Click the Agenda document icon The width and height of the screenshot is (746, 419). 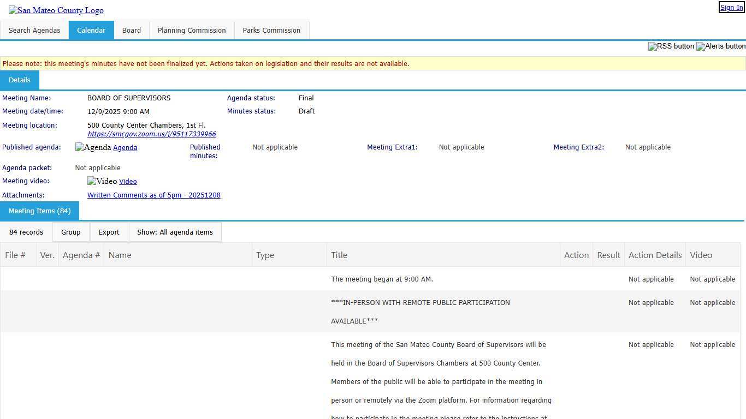coord(93,148)
